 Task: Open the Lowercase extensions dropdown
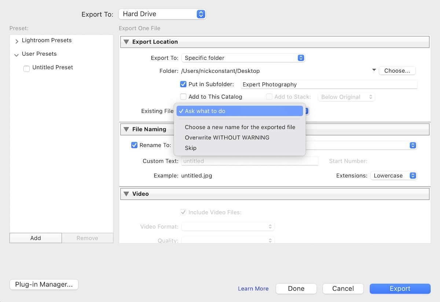[x=393, y=176]
